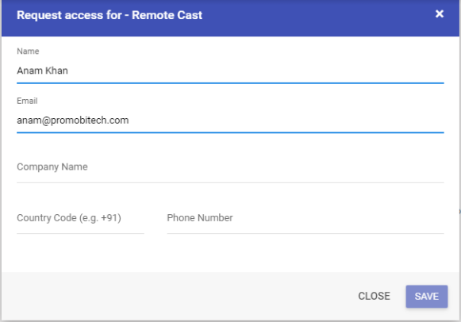Image resolution: width=461 pixels, height=322 pixels.
Task: Click the 'Email' field label
Action: [x=27, y=101]
